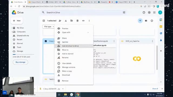This screenshot has width=173, height=97.
Task: Open the Google account avatar
Action: 160,13
